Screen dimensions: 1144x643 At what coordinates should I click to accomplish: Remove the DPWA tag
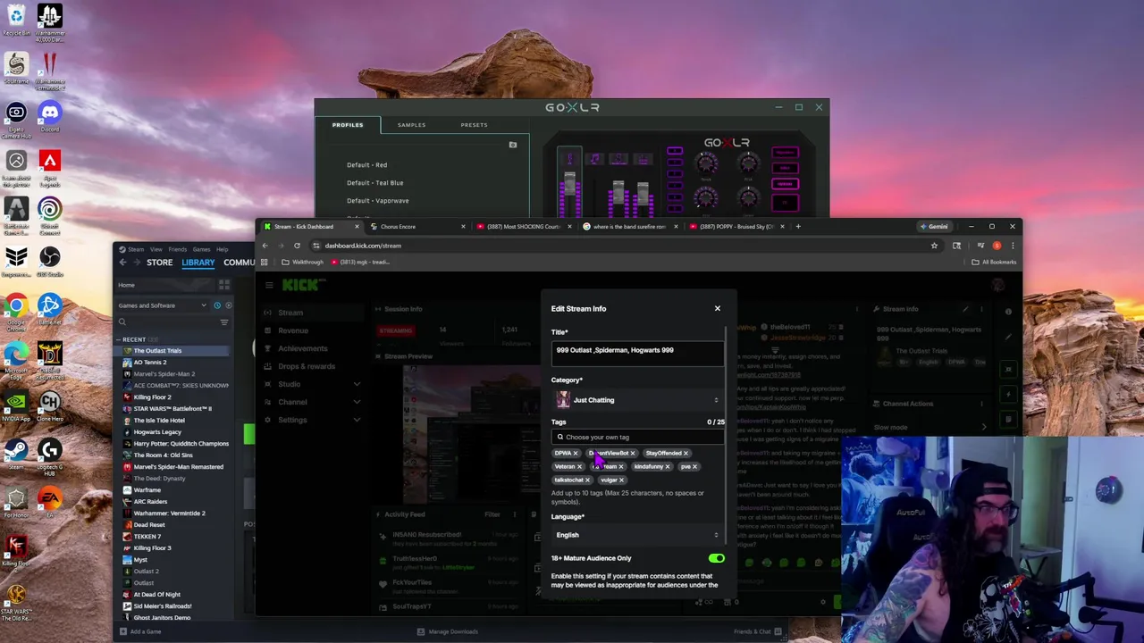pos(576,453)
